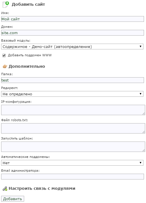Collapse the Дополнительно section heading
This screenshot has height=203, width=146.
(x=27, y=66)
